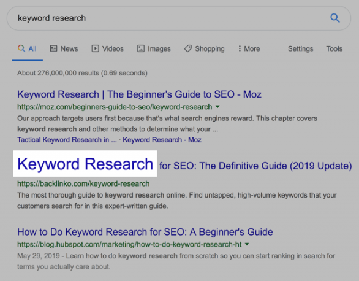Open the Images tab
Screen dimensions: 359x281
click(154, 48)
